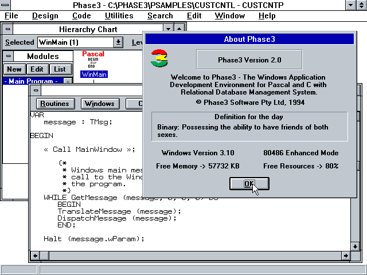Image resolution: width=367 pixels, height=275 pixels.
Task: Open the Help menu
Action: tap(267, 15)
